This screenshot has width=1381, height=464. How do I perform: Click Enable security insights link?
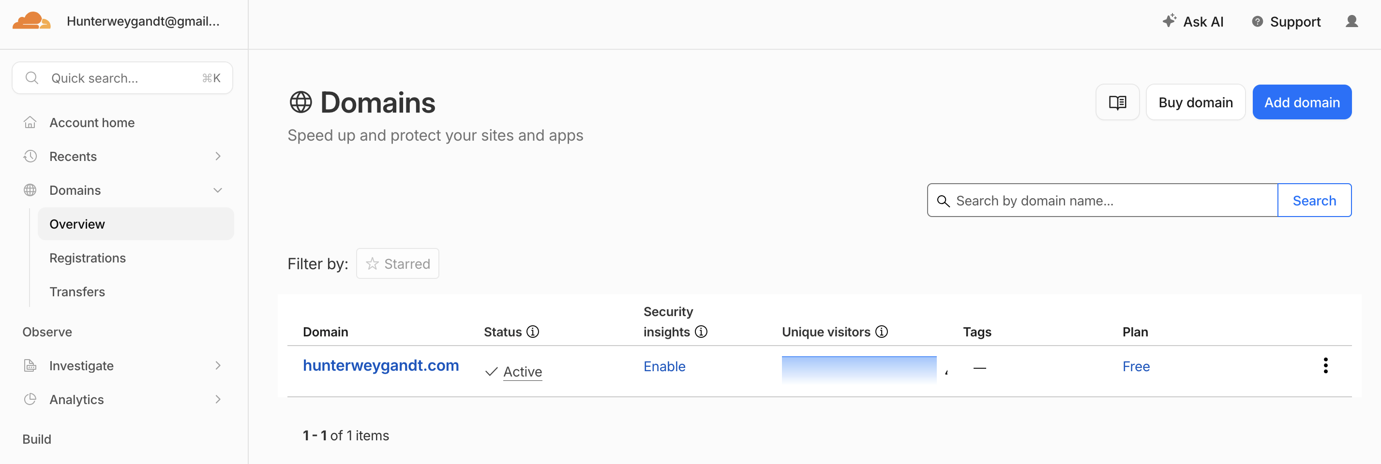pos(664,366)
